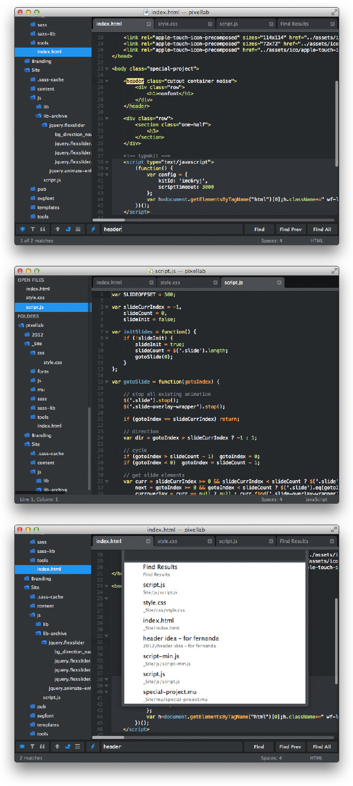This screenshot has height=786, width=353.
Task: Click the in-selection icon in the bottom find bar
Action: click(x=78, y=747)
